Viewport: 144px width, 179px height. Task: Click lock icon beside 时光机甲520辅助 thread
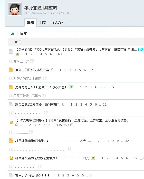click(x=11, y=123)
